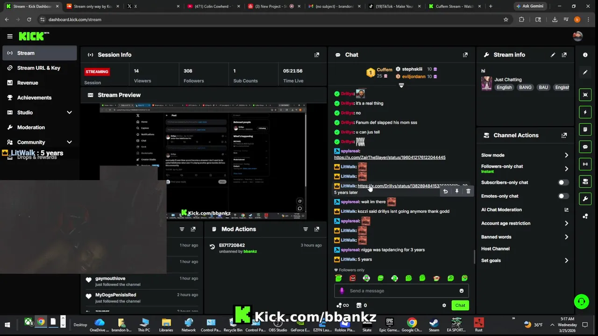Open the activity feed filter icon
Viewport: 598px width, 336px height.
pos(182,229)
